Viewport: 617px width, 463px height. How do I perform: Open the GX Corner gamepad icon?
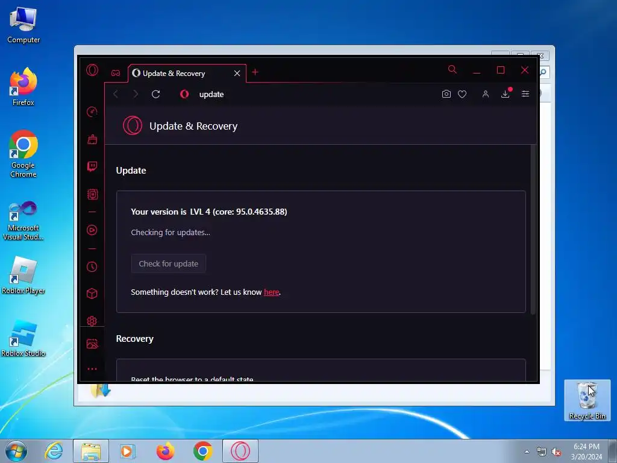[x=116, y=73]
